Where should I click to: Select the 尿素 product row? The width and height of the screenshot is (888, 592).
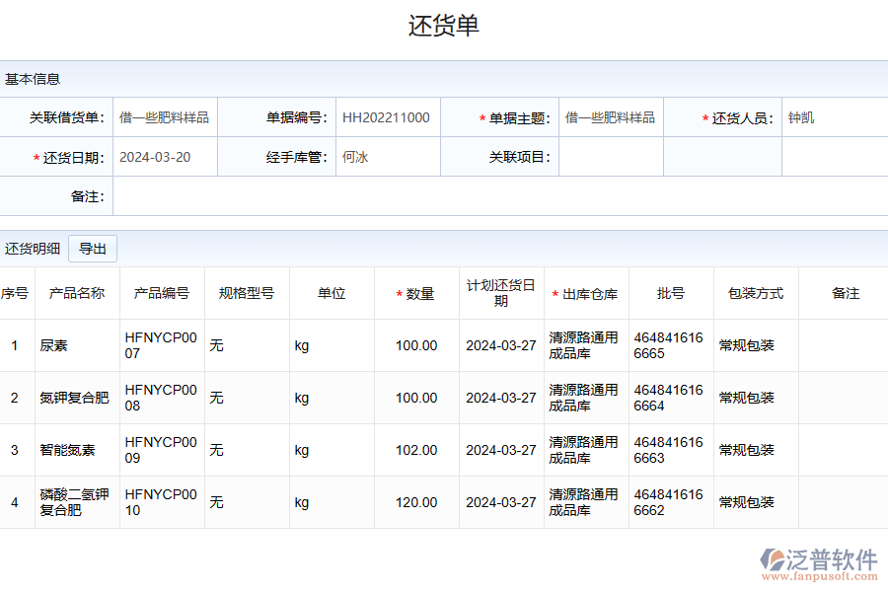[54, 345]
